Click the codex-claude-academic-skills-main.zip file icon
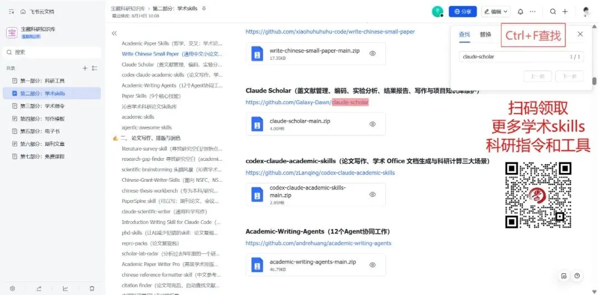This screenshot has width=598, height=295. 257,194
